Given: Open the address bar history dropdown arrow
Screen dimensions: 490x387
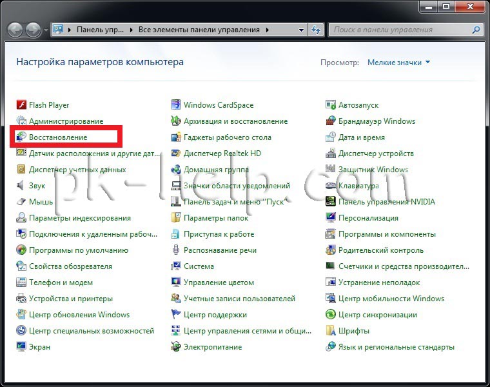Looking at the screenshot, I should [301, 30].
